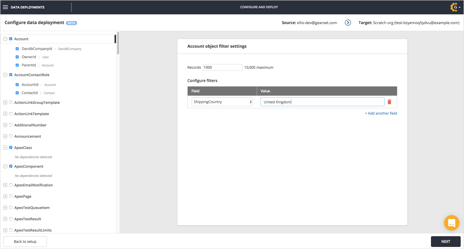The width and height of the screenshot is (464, 249).
Task: Enable the AdditionalNumber object checkbox
Action: click(11, 125)
